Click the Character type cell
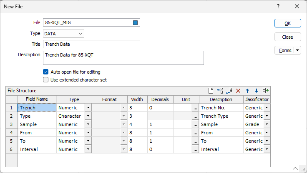This screenshot has width=307, height=173. pos(70,116)
